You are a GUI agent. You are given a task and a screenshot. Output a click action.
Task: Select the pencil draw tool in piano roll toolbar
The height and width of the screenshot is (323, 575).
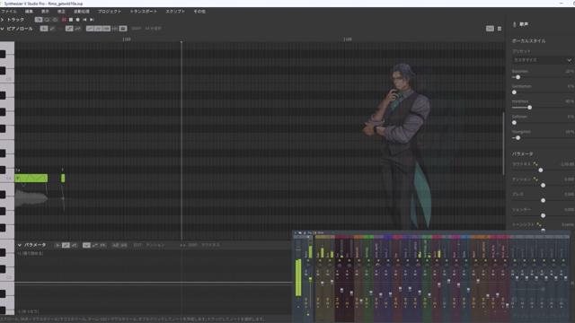[x=69, y=29]
